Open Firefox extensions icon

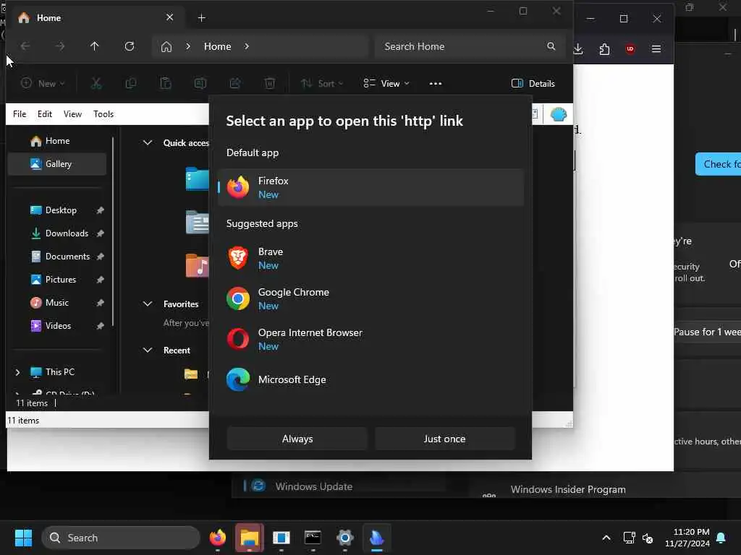tap(604, 48)
